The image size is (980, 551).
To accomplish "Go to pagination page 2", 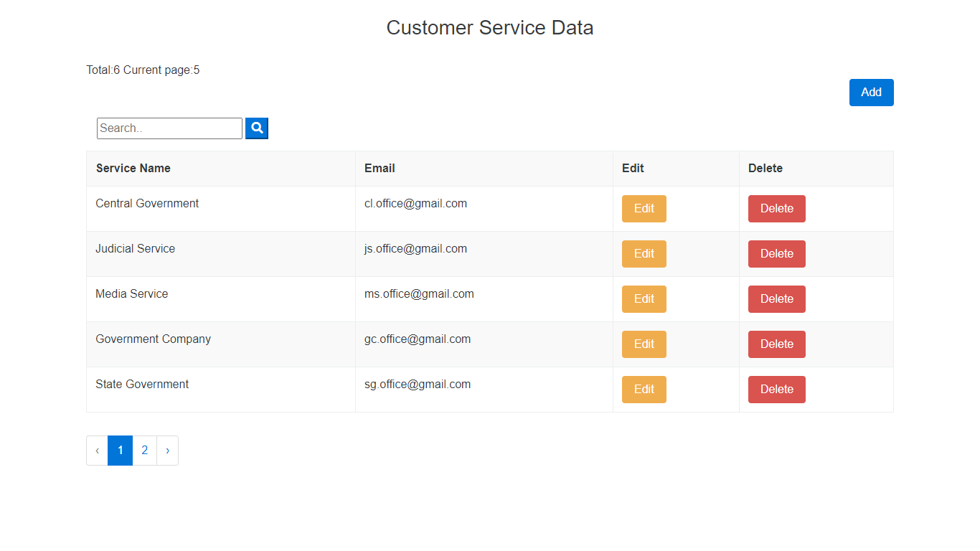I will pyautogui.click(x=144, y=451).
